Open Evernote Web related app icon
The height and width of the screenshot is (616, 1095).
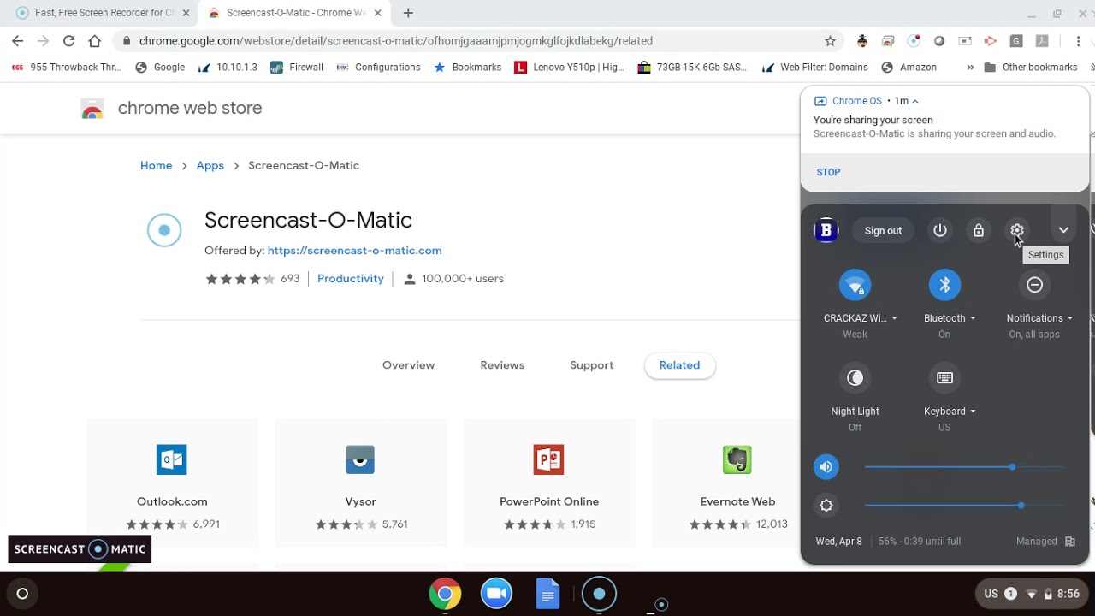(737, 459)
